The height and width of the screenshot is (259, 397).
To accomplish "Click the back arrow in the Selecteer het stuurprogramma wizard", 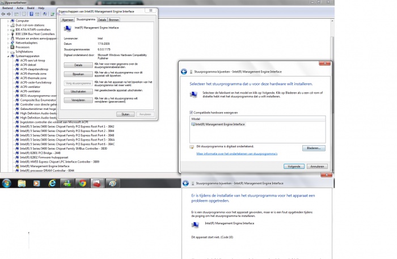I will click(184, 72).
